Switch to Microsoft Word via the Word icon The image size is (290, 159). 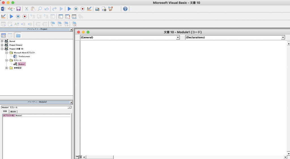pyautogui.click(x=4, y=9)
